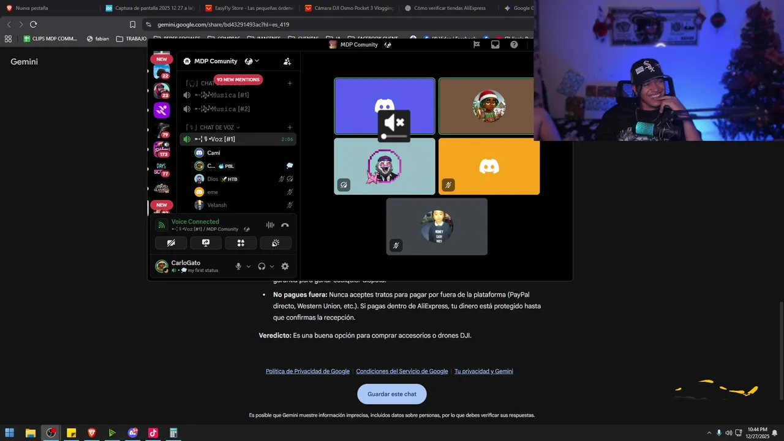Open purple server icon in Discord sidebar

click(x=162, y=110)
